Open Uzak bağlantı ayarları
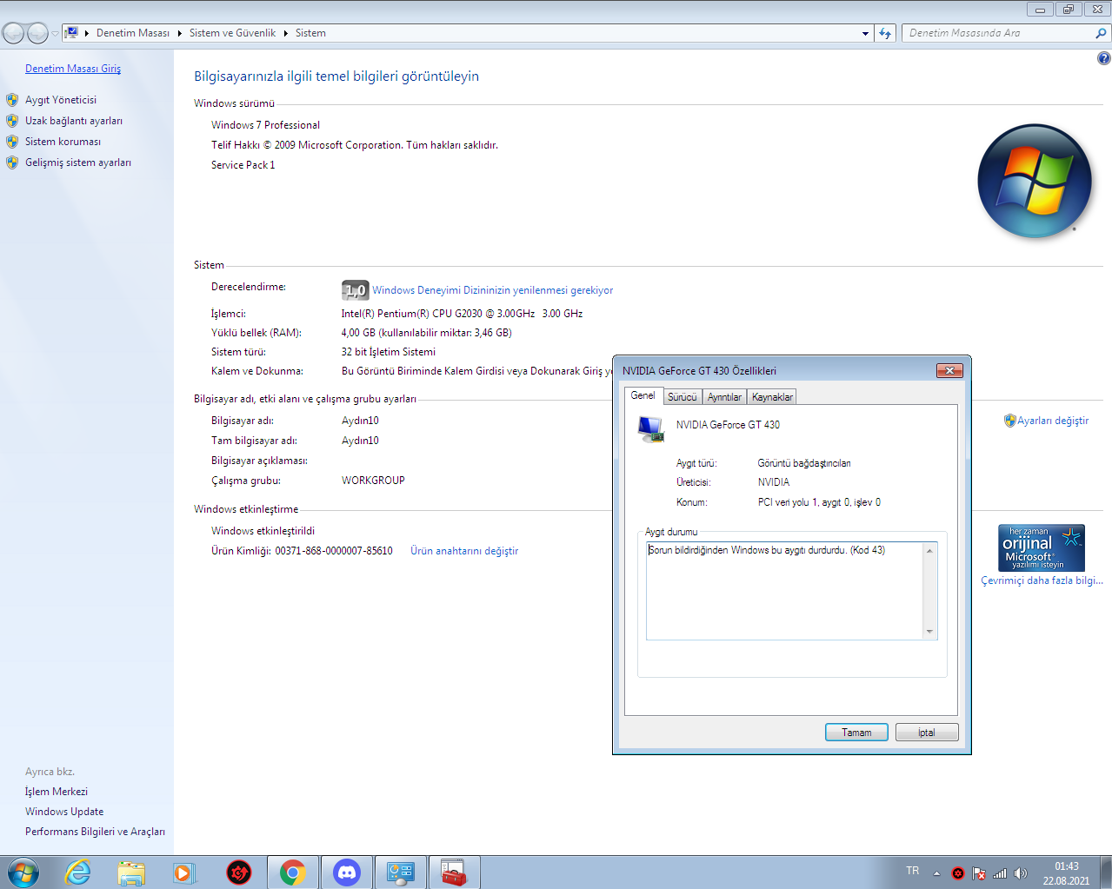This screenshot has width=1112, height=889. [x=74, y=121]
